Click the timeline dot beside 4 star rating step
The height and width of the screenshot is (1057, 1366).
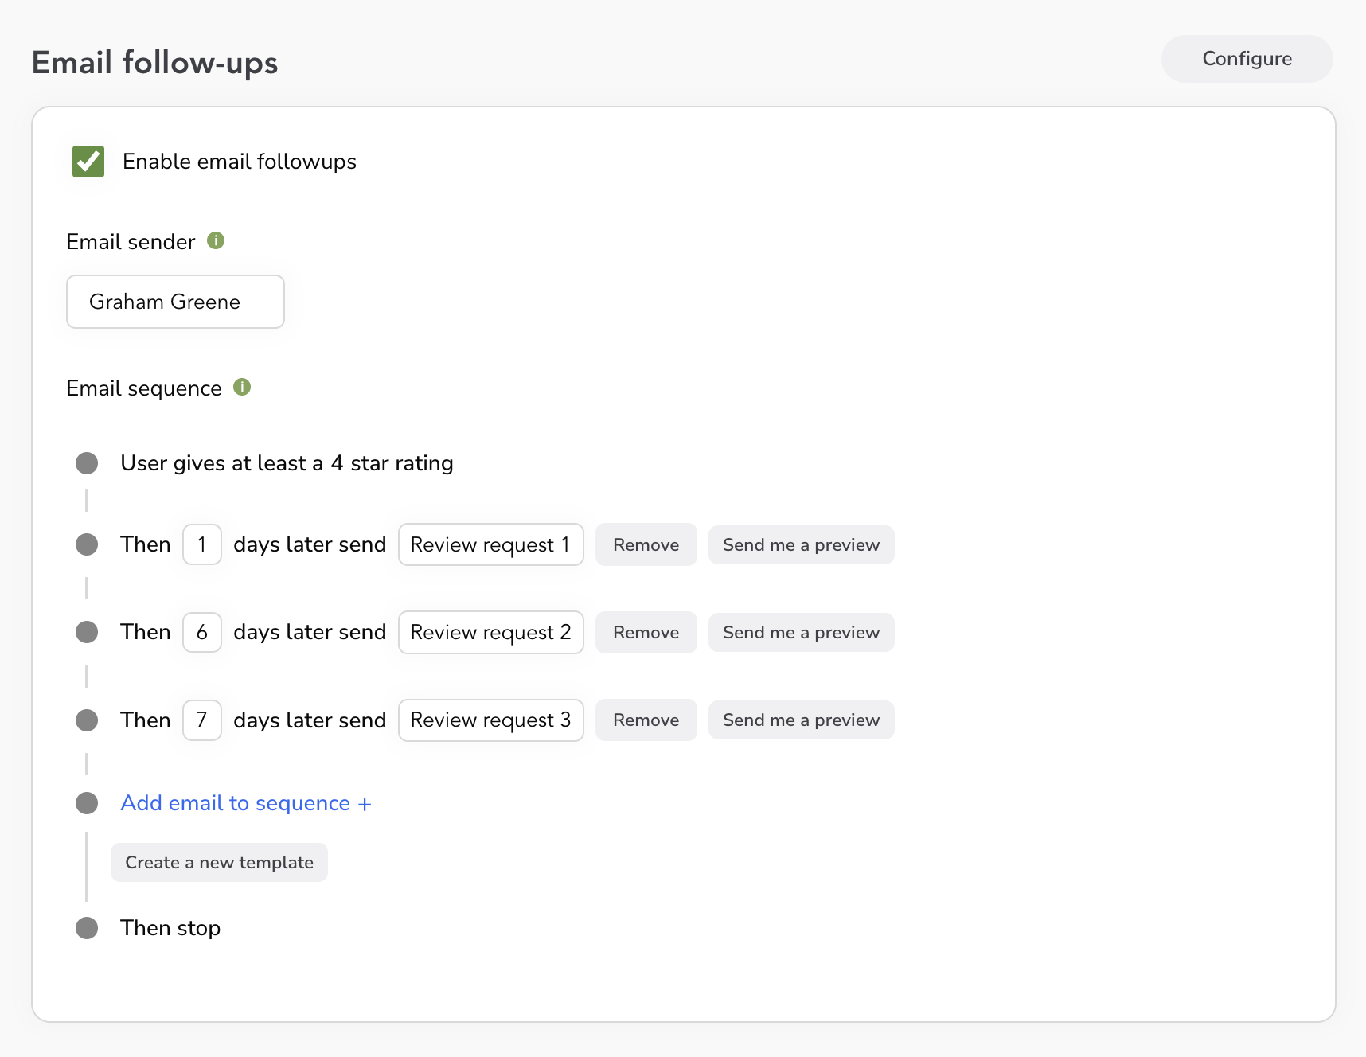[x=87, y=462]
